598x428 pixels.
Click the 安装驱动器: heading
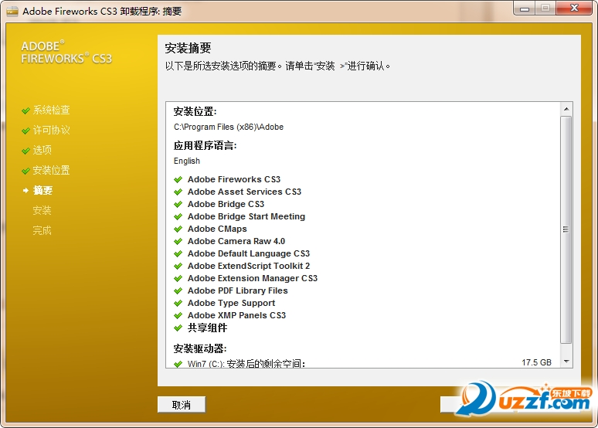pyautogui.click(x=200, y=348)
